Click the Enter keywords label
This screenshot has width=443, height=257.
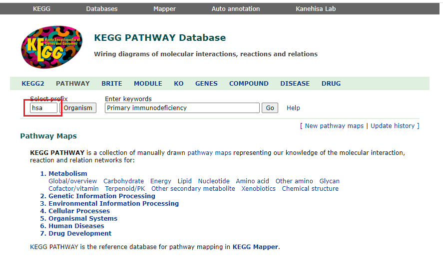[x=128, y=99]
